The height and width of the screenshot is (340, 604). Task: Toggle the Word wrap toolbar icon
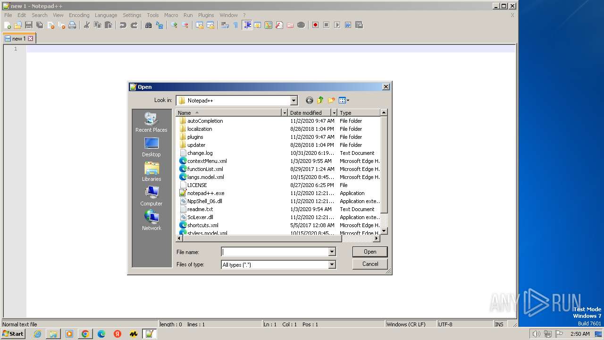coord(225,25)
